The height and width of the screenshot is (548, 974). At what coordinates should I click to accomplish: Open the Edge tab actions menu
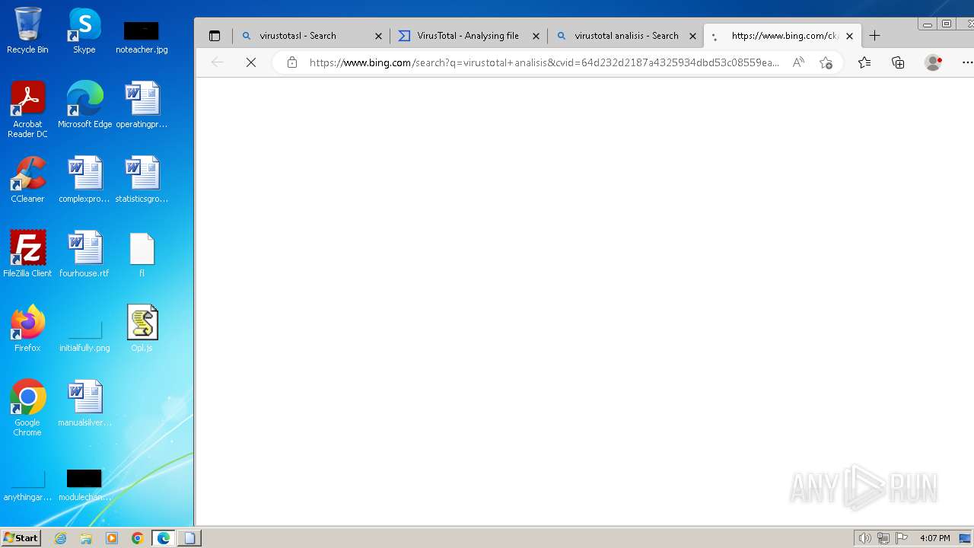215,36
